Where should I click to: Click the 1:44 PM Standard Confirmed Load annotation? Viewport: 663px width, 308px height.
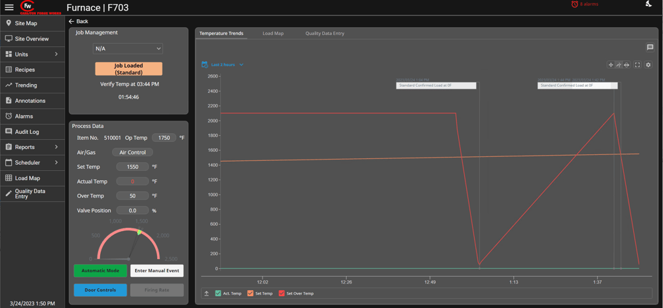tap(577, 85)
